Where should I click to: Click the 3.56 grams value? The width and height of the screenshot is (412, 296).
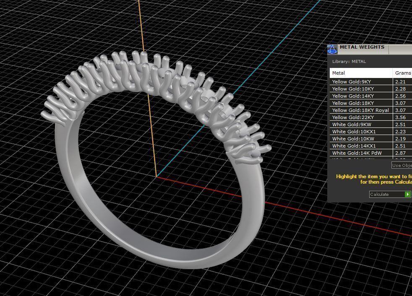click(x=400, y=117)
